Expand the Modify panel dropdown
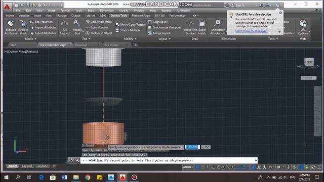The height and width of the screenshot is (182, 324). (x=130, y=39)
